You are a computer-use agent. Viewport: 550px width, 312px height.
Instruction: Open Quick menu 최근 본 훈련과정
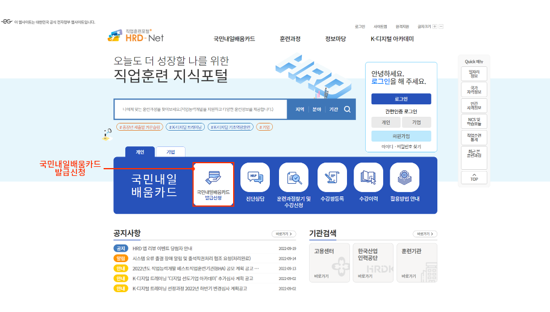point(474,157)
